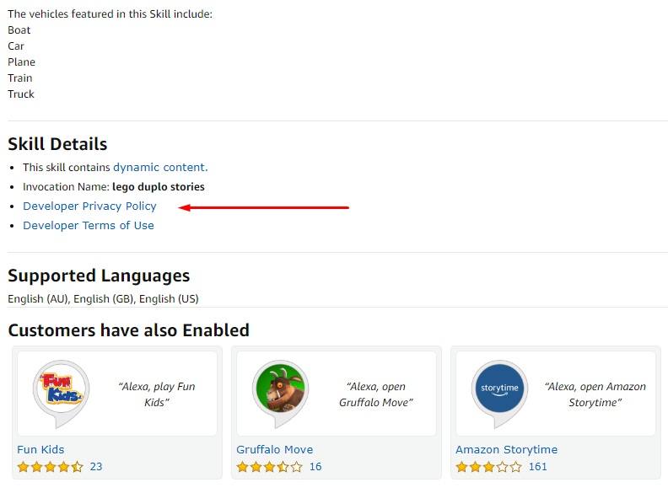The width and height of the screenshot is (668, 493).
Task: Select the invocation name "lego duplo stories"
Action: click(x=159, y=187)
